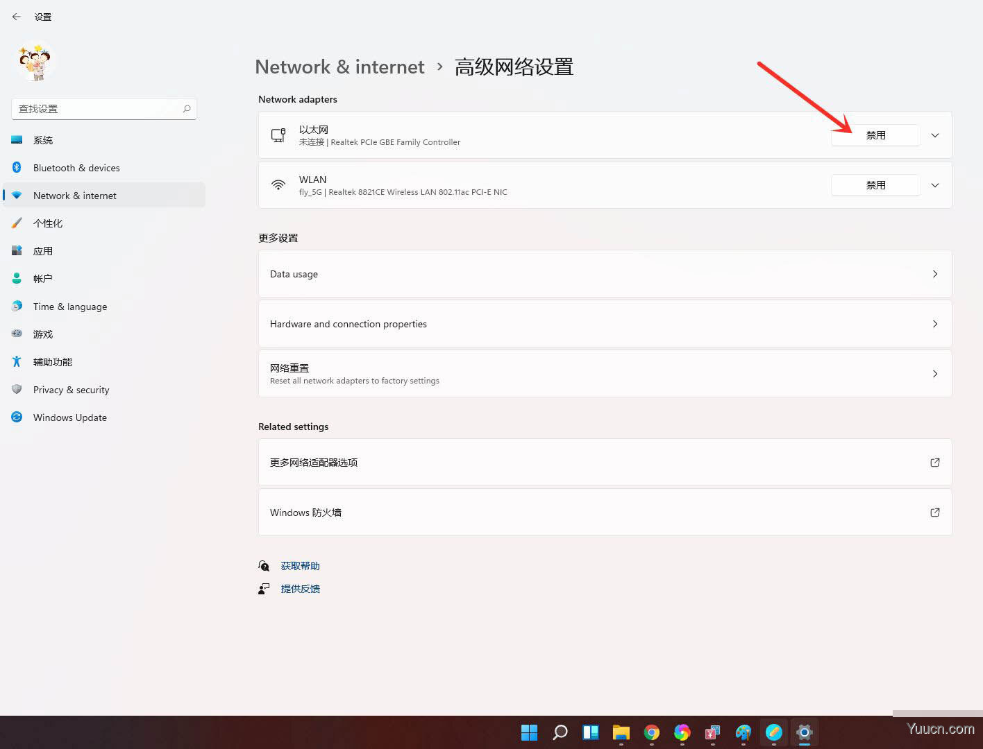Open the Windows Start menu
983x749 pixels.
529,732
